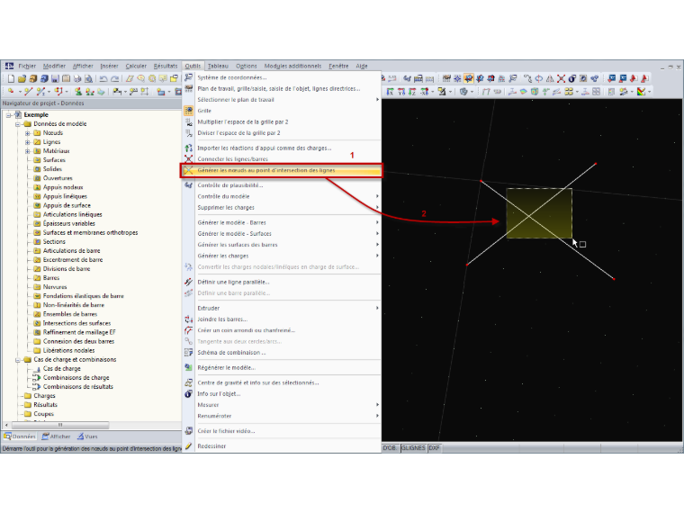Viewport: 684px width, 513px height.
Task: Collapse the Données de modèle folder
Action: 18,124
